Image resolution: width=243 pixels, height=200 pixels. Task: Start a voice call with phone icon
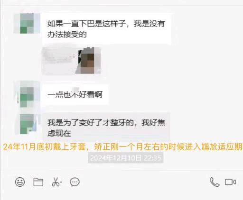(215, 182)
